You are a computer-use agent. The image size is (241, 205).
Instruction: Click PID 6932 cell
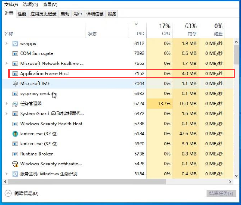(139, 94)
